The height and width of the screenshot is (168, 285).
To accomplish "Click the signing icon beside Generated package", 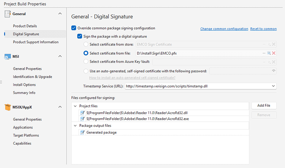I will (82, 132).
